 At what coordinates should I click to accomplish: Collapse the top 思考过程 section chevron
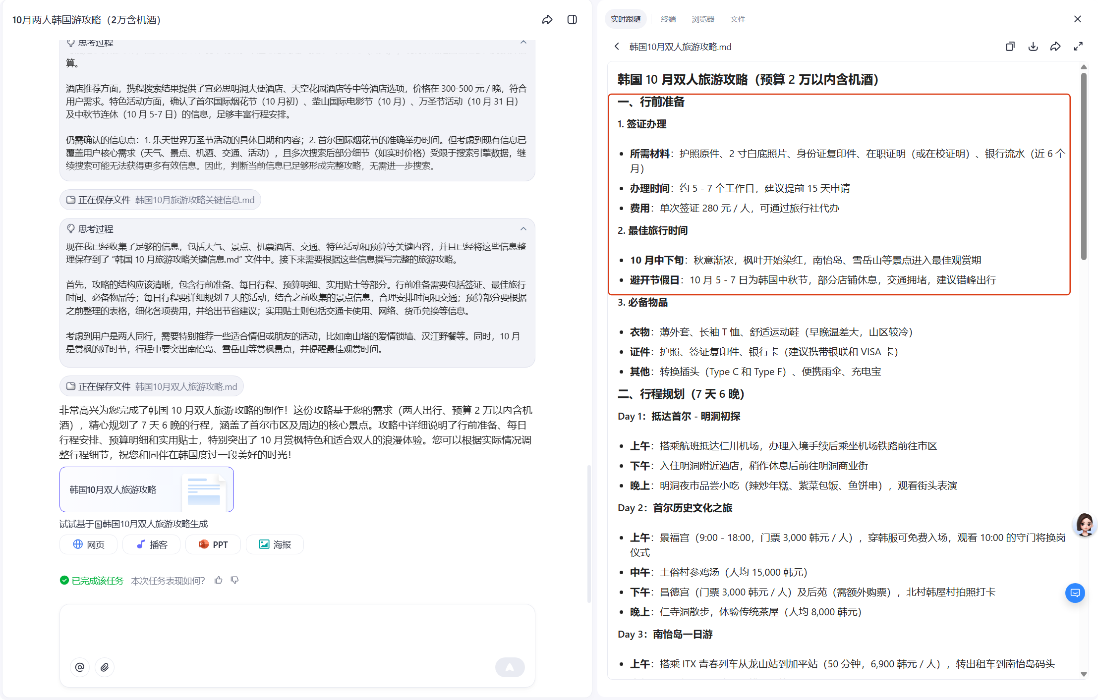coord(523,43)
